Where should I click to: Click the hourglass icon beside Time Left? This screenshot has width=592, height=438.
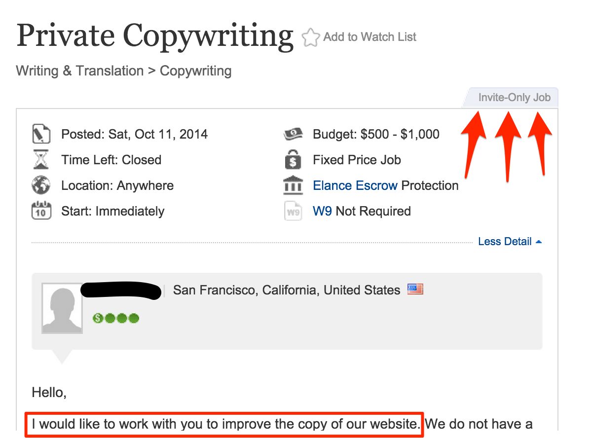click(41, 160)
